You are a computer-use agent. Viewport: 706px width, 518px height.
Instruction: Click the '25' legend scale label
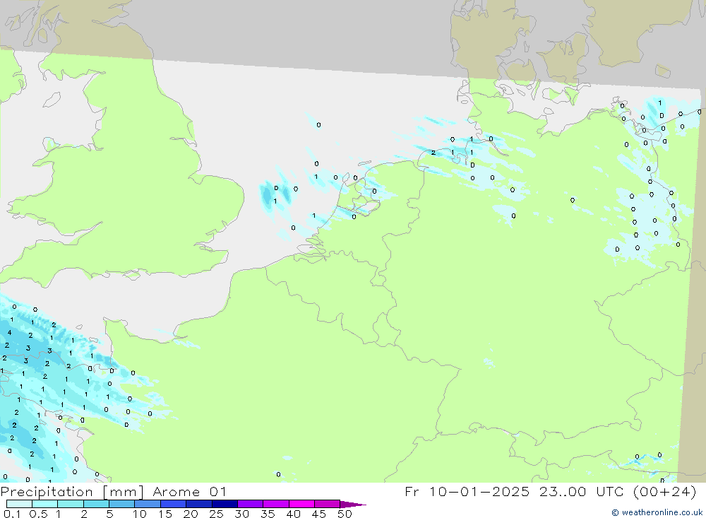click(216, 514)
